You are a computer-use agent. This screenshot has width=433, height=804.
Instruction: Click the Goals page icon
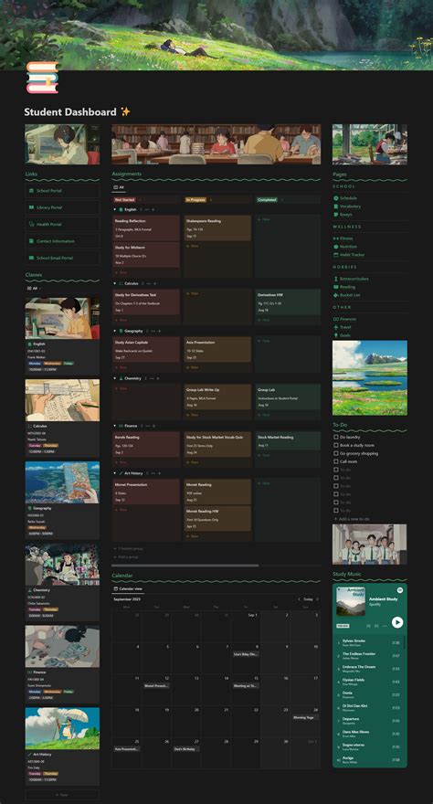click(335, 335)
